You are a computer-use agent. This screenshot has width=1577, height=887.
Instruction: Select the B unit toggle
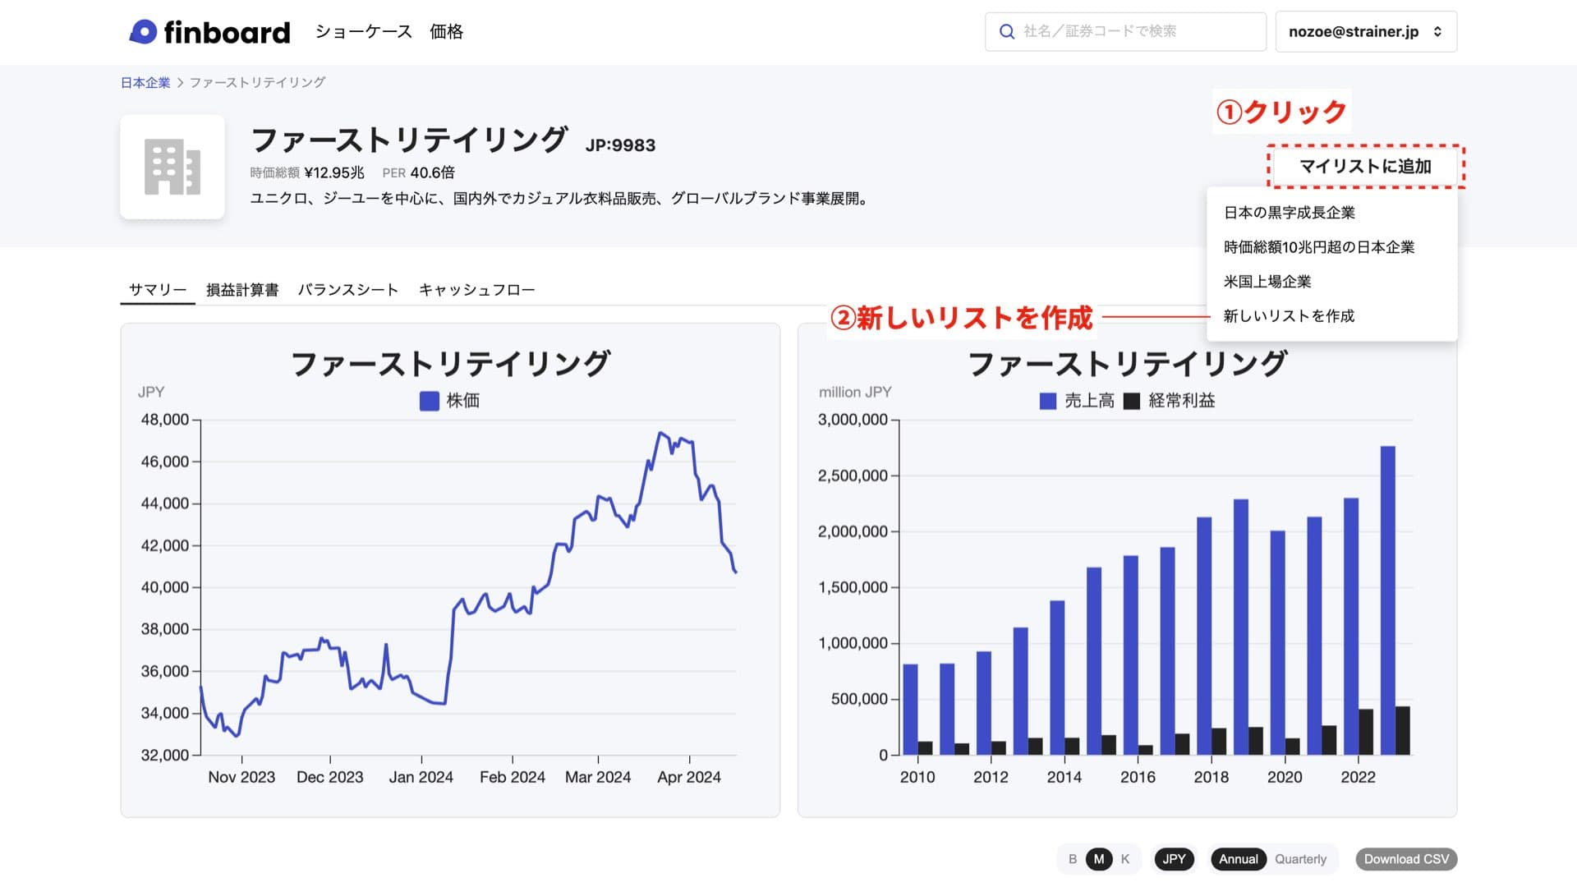[x=1073, y=859]
